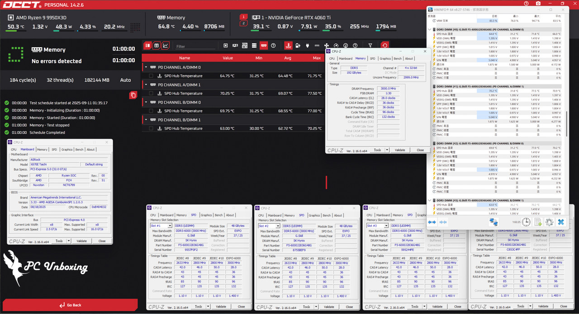Check SPD Hub Temperature box under CHANNEL A/DIMM 0
Screen dimensions: 579x314
coord(151,76)
